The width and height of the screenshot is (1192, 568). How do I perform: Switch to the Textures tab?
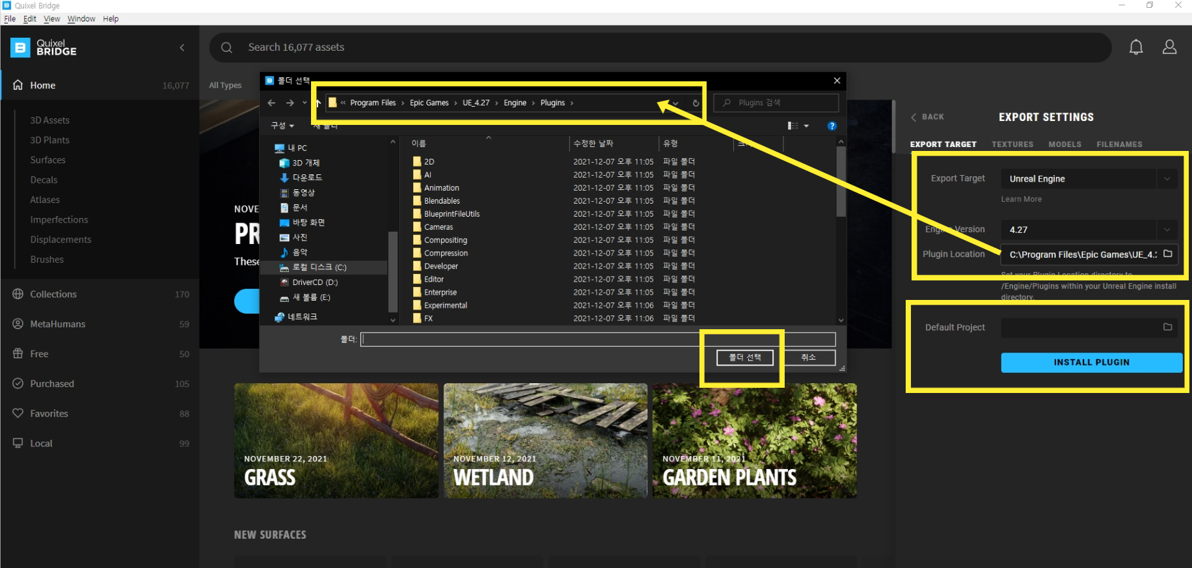point(1012,144)
